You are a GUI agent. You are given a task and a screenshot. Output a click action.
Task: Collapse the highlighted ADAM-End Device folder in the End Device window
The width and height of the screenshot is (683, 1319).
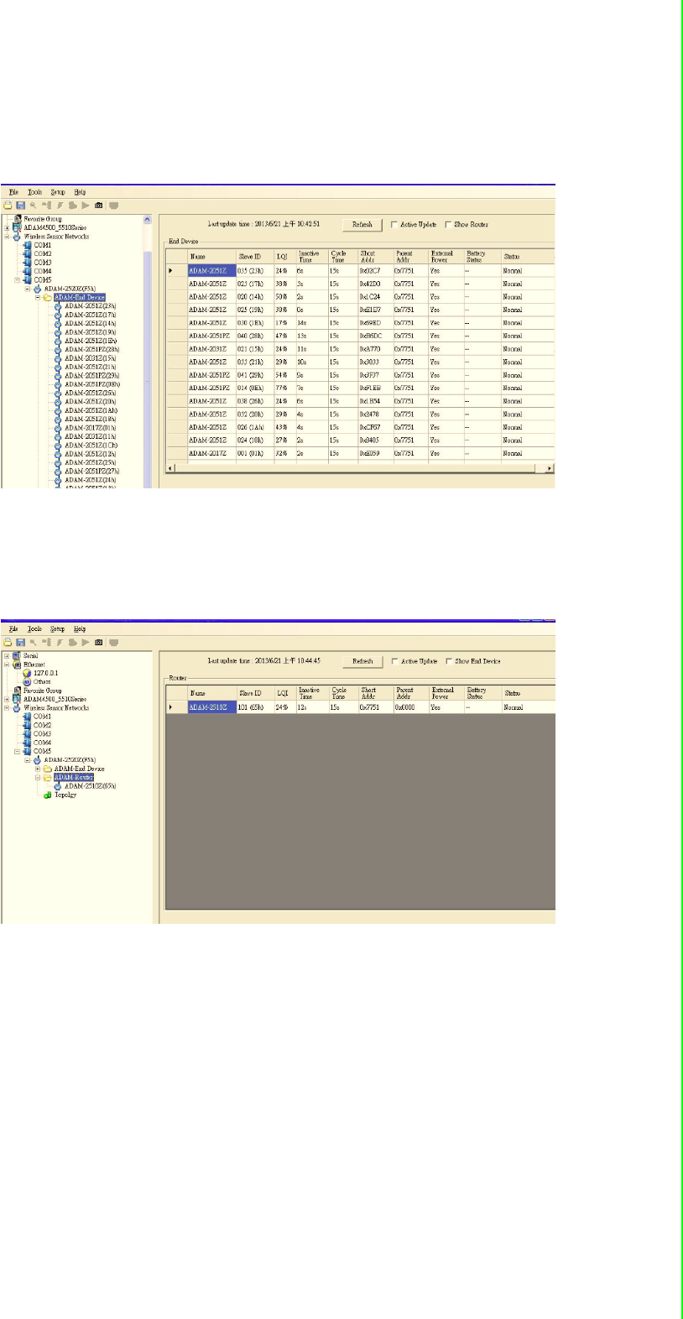[38, 297]
